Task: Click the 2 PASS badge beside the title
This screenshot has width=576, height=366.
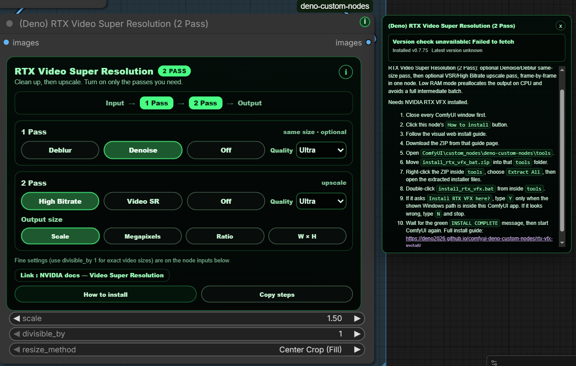Action: click(x=174, y=71)
